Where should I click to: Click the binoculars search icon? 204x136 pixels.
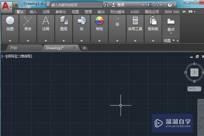[x=106, y=5]
